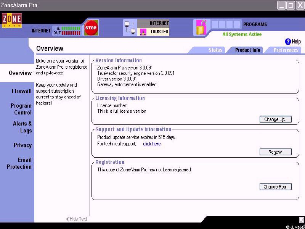Click 'has not been registered' registration text
305x229 pixels.
169,169
